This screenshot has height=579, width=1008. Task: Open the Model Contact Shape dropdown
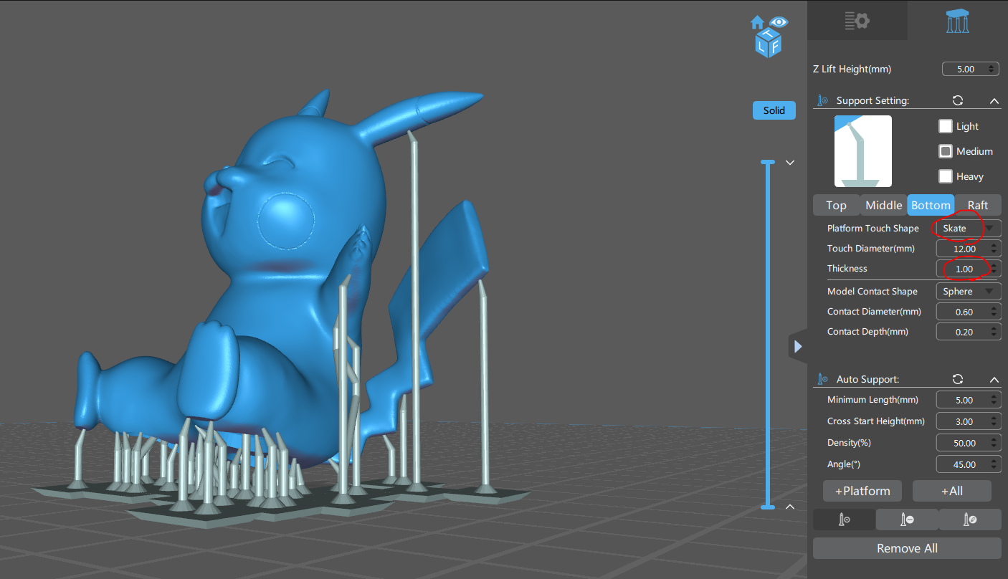[x=969, y=292]
